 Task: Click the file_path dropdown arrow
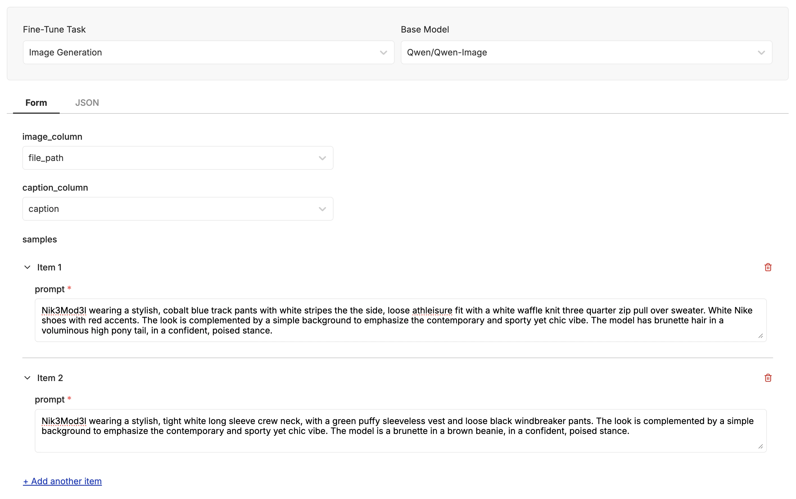[322, 158]
